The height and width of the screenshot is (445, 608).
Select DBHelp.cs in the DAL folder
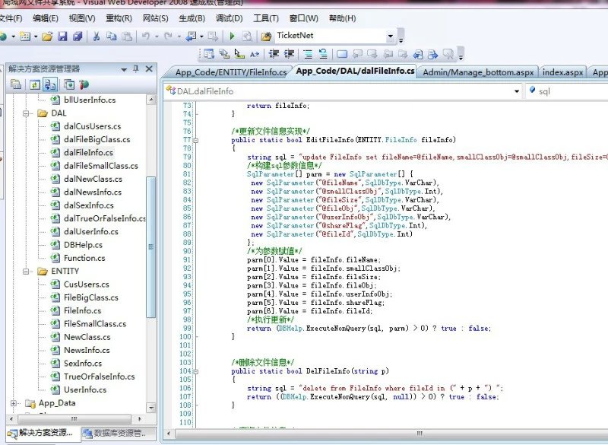click(x=83, y=245)
